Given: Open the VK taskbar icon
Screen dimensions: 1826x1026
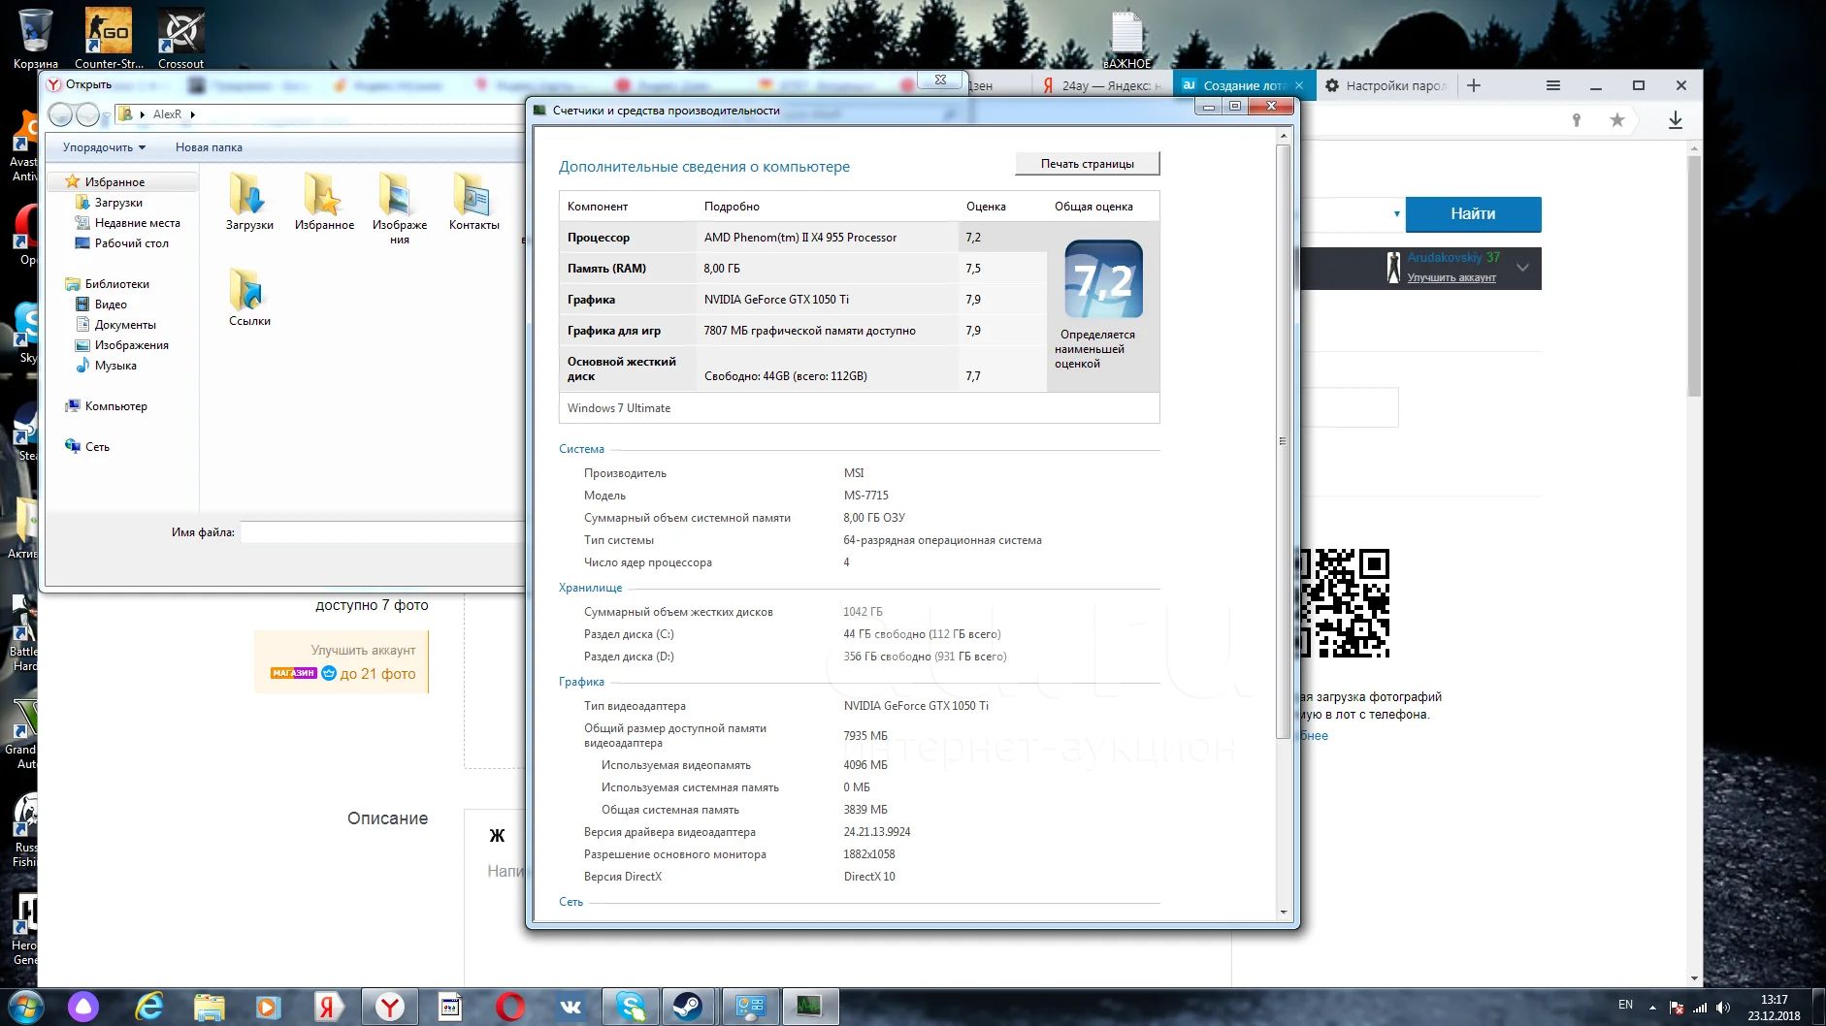Looking at the screenshot, I should pos(570,1008).
